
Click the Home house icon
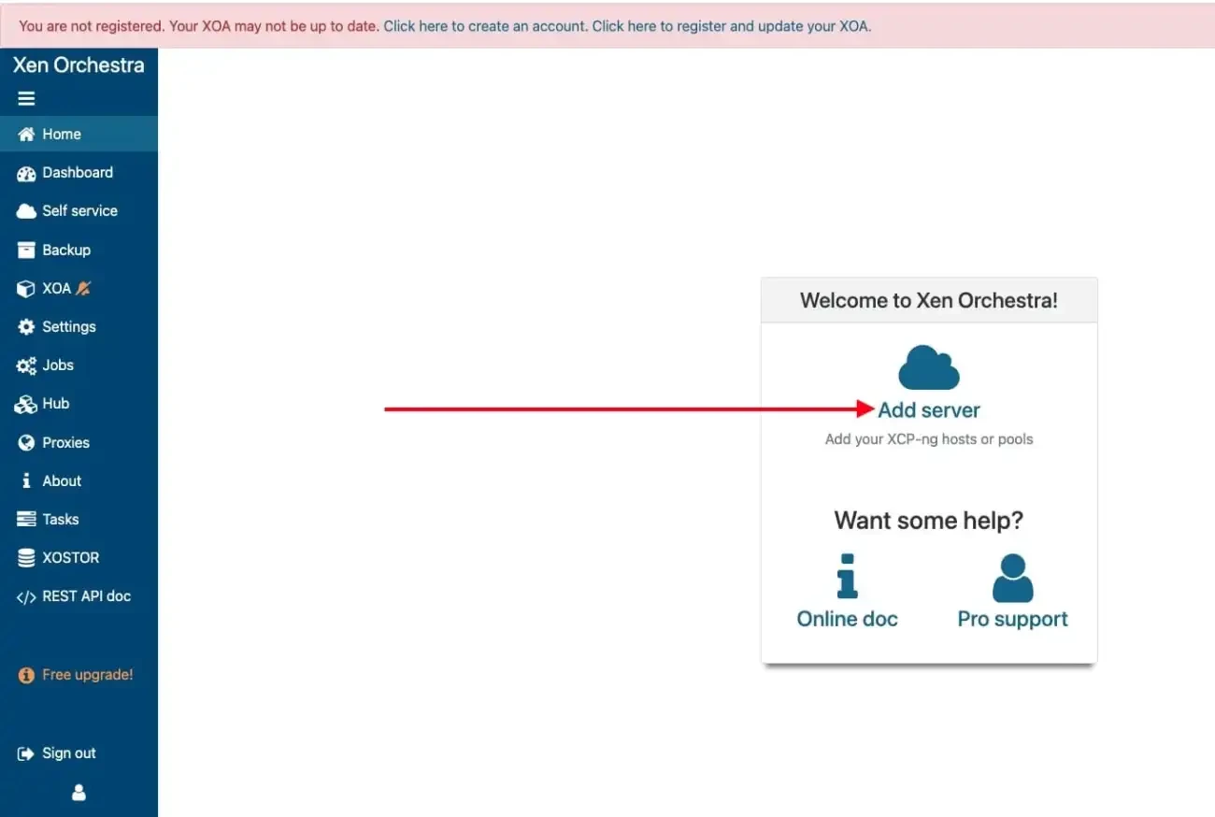[26, 134]
